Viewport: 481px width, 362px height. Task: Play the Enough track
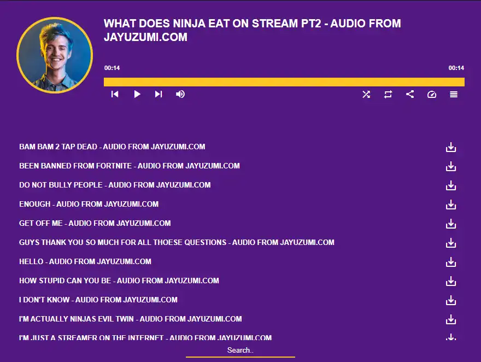click(89, 204)
